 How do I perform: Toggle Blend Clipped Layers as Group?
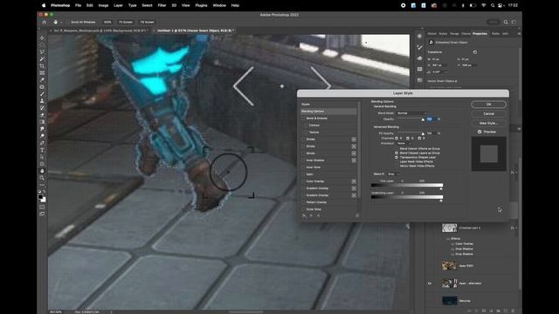coord(397,154)
